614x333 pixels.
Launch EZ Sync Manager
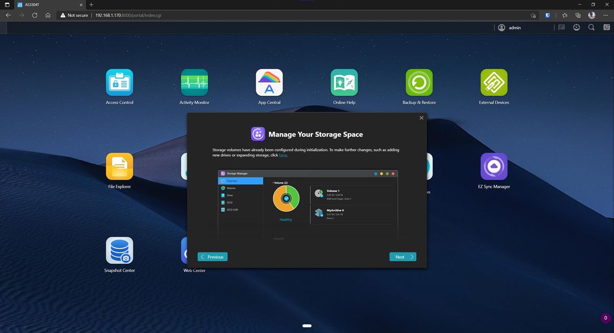pos(494,166)
